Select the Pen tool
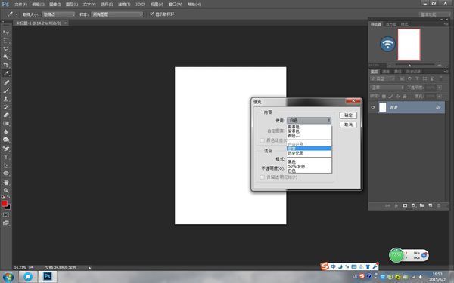Screen dimensions: 454x283 coord(6,149)
